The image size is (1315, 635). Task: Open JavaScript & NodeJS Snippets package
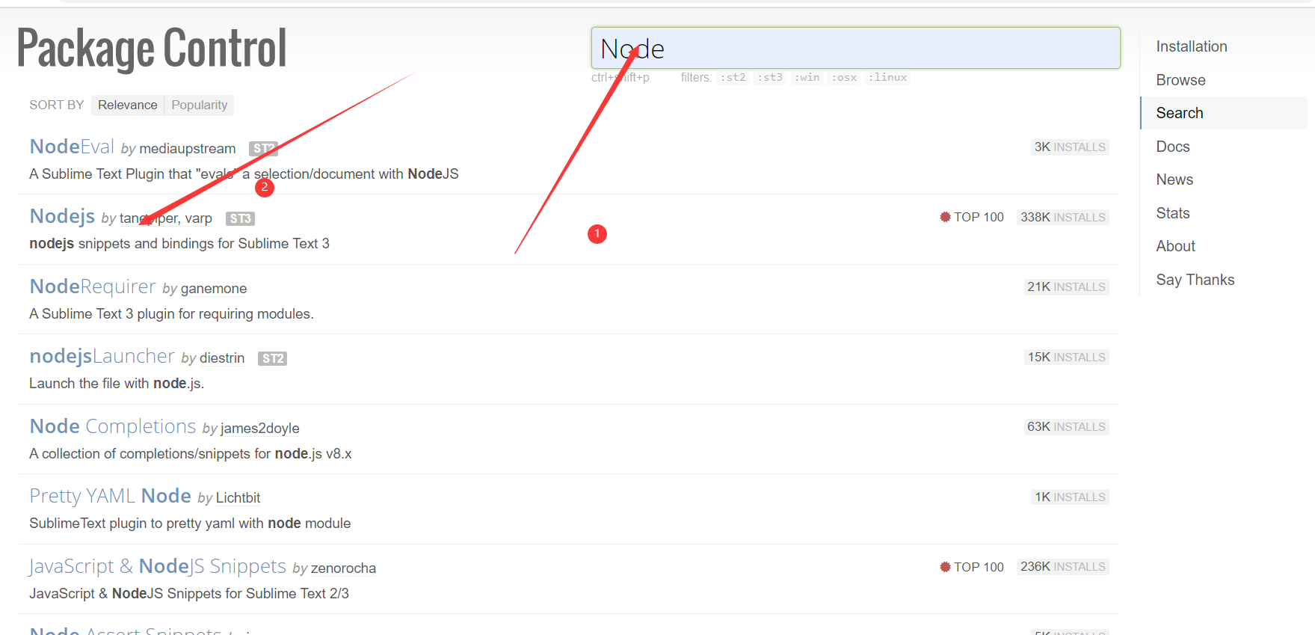click(158, 566)
